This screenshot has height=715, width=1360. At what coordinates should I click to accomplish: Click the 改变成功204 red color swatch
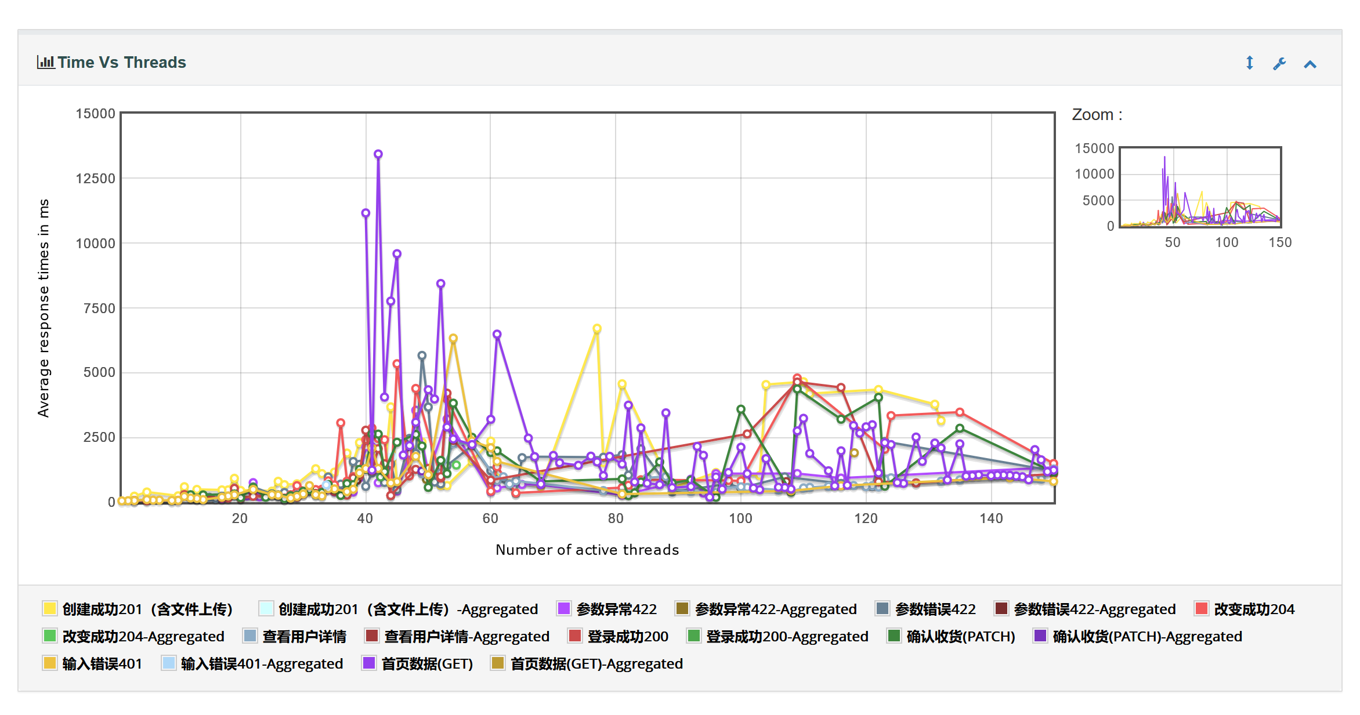1201,609
